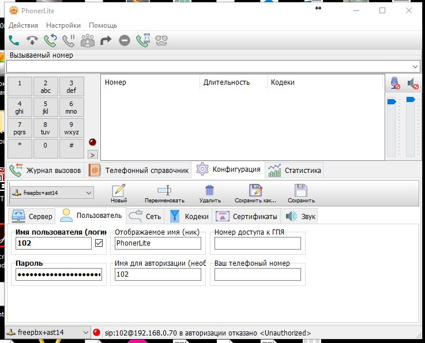The image size is (425, 343).
Task: Create a new profile with Новый
Action: point(119,194)
